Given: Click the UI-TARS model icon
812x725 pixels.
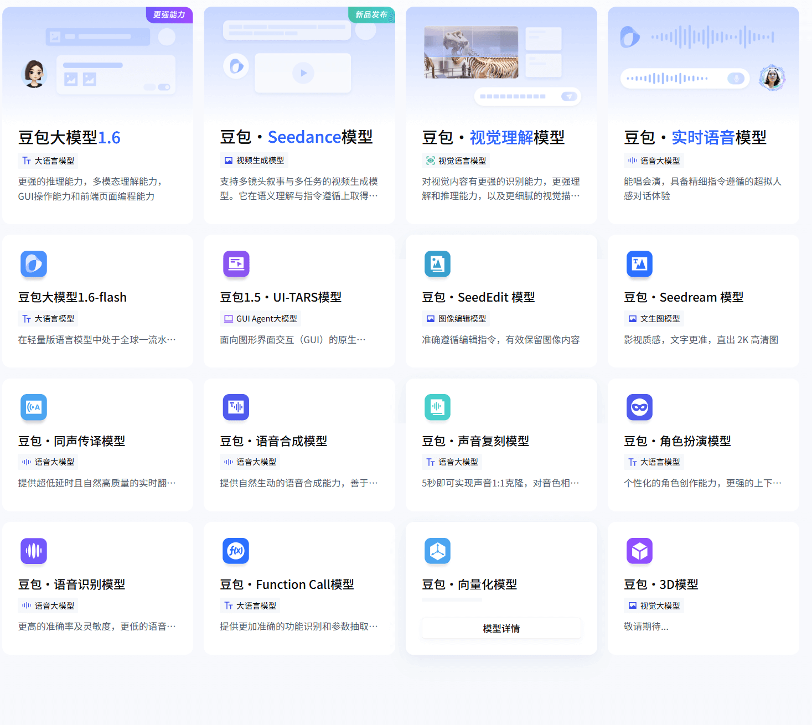Looking at the screenshot, I should [x=236, y=264].
